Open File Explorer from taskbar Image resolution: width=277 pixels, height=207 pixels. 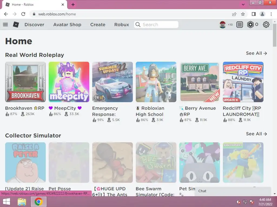click(22, 202)
